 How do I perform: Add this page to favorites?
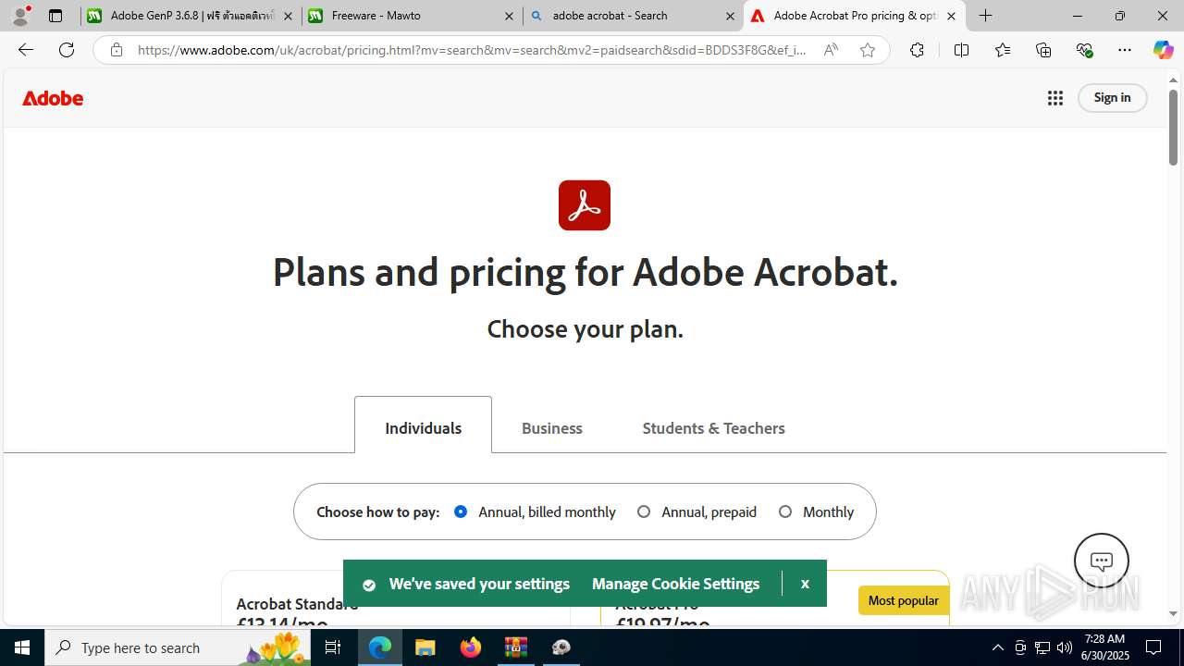click(868, 50)
